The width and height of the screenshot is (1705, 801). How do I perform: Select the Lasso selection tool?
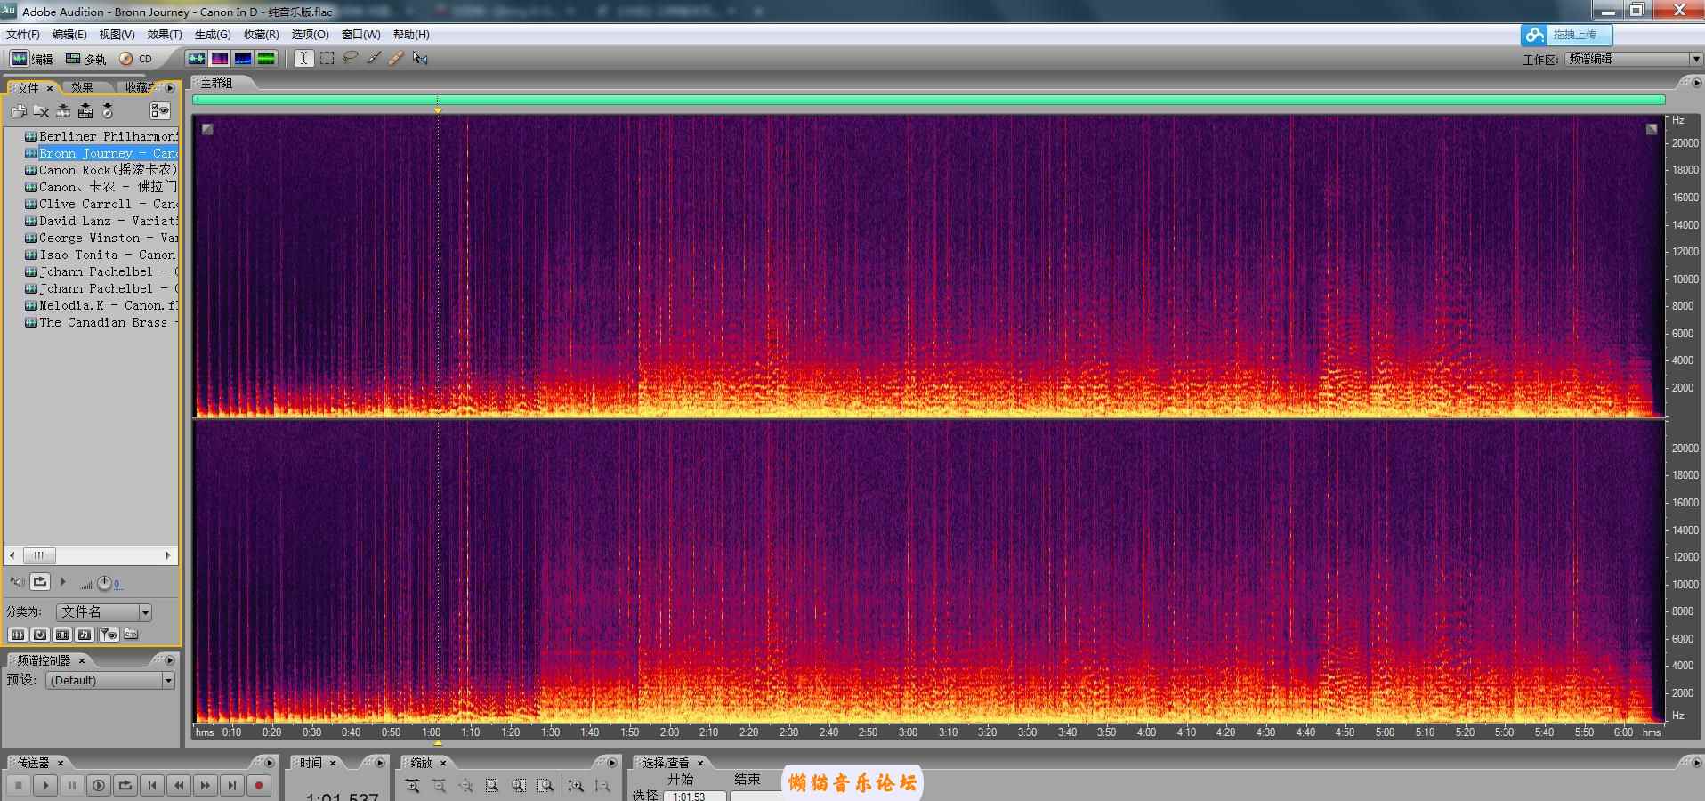(x=350, y=59)
